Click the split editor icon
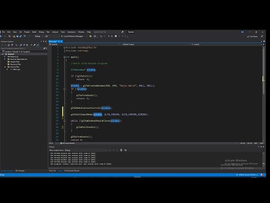 tap(263, 45)
